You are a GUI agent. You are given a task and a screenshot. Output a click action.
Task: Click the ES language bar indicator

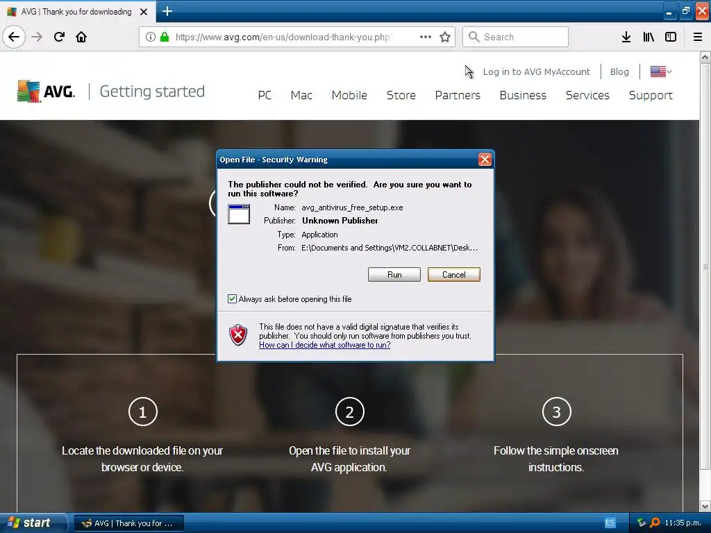pos(610,523)
